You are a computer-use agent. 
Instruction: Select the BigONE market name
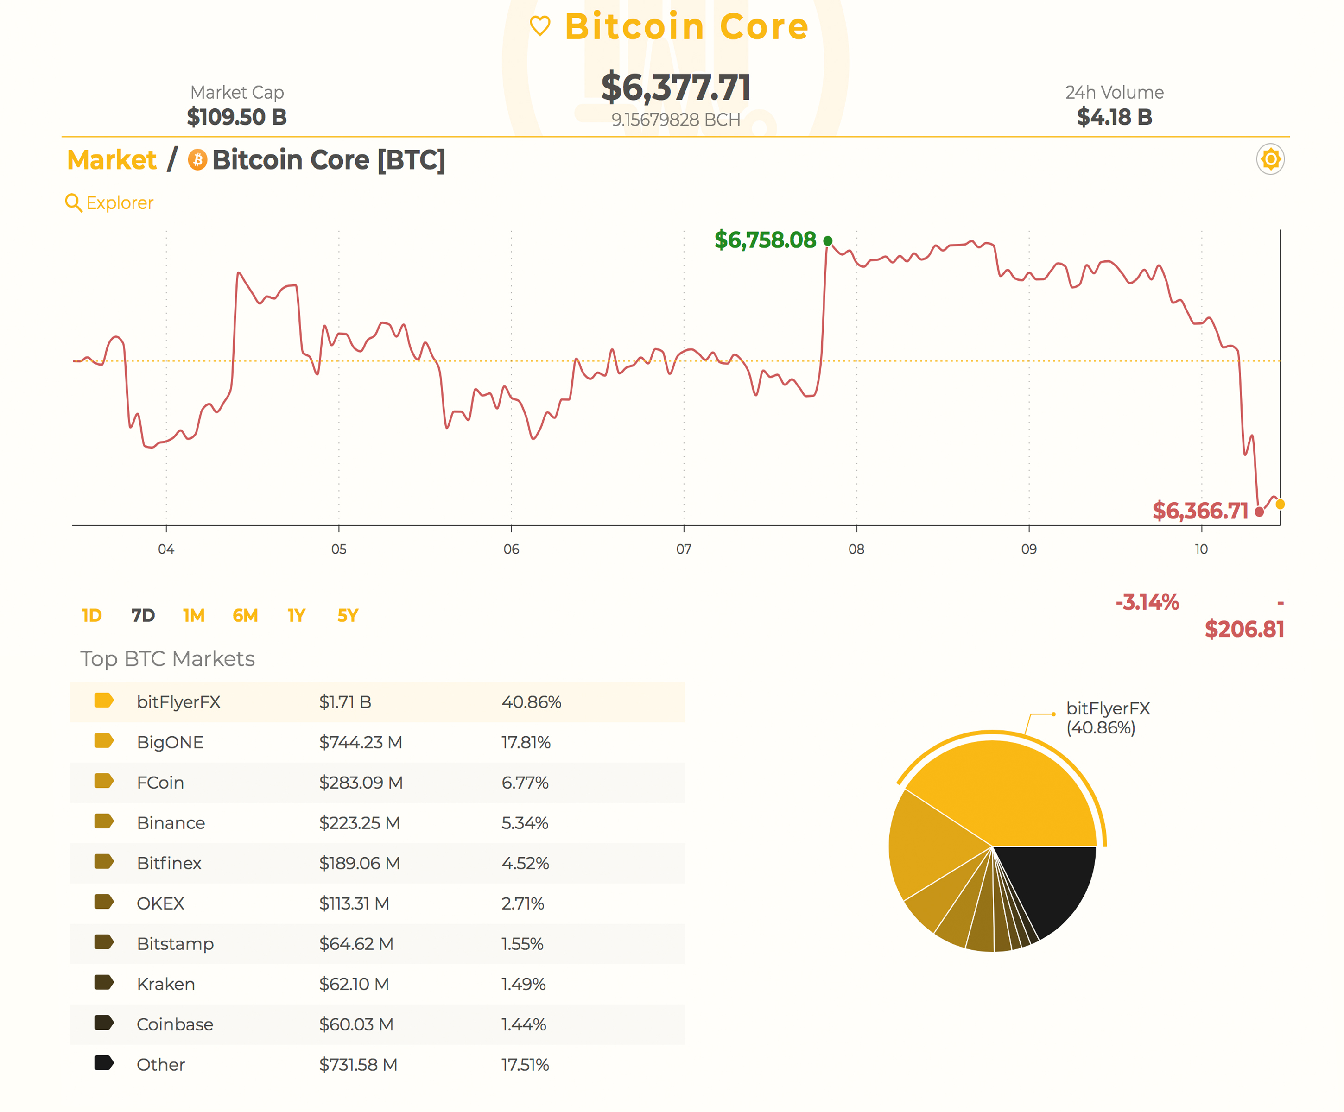[170, 743]
